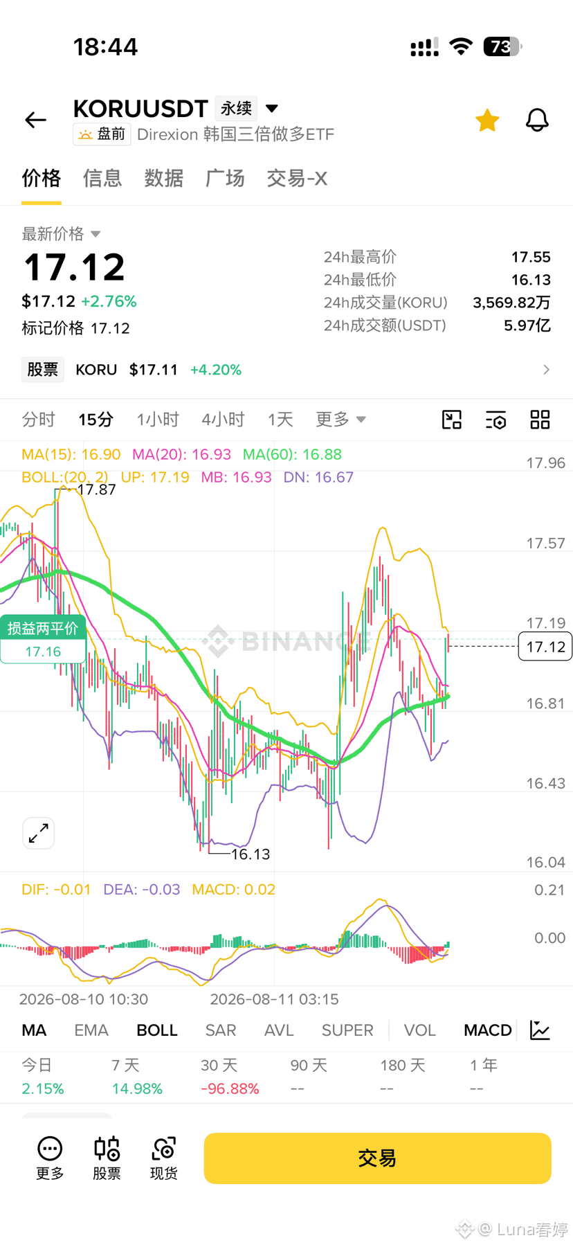The height and width of the screenshot is (1247, 573).
Task: Toggle the MACD sub-indicator
Action: 488,1030
